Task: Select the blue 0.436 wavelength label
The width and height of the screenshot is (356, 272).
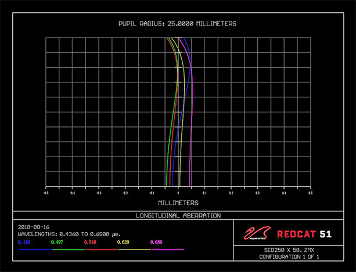Action: click(24, 241)
